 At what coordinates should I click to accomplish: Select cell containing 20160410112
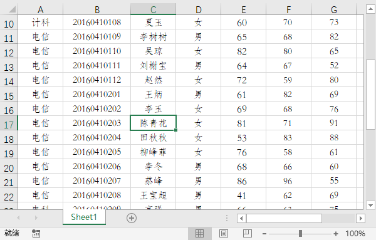[97, 80]
